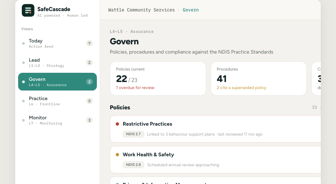Click 2 cite a superseded policy text
Screen dimensions: 336x184
pyautogui.click(x=241, y=88)
